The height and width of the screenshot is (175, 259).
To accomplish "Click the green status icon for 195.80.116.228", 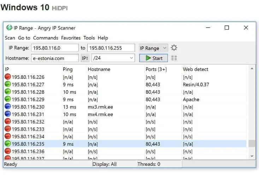I will 8,91.
